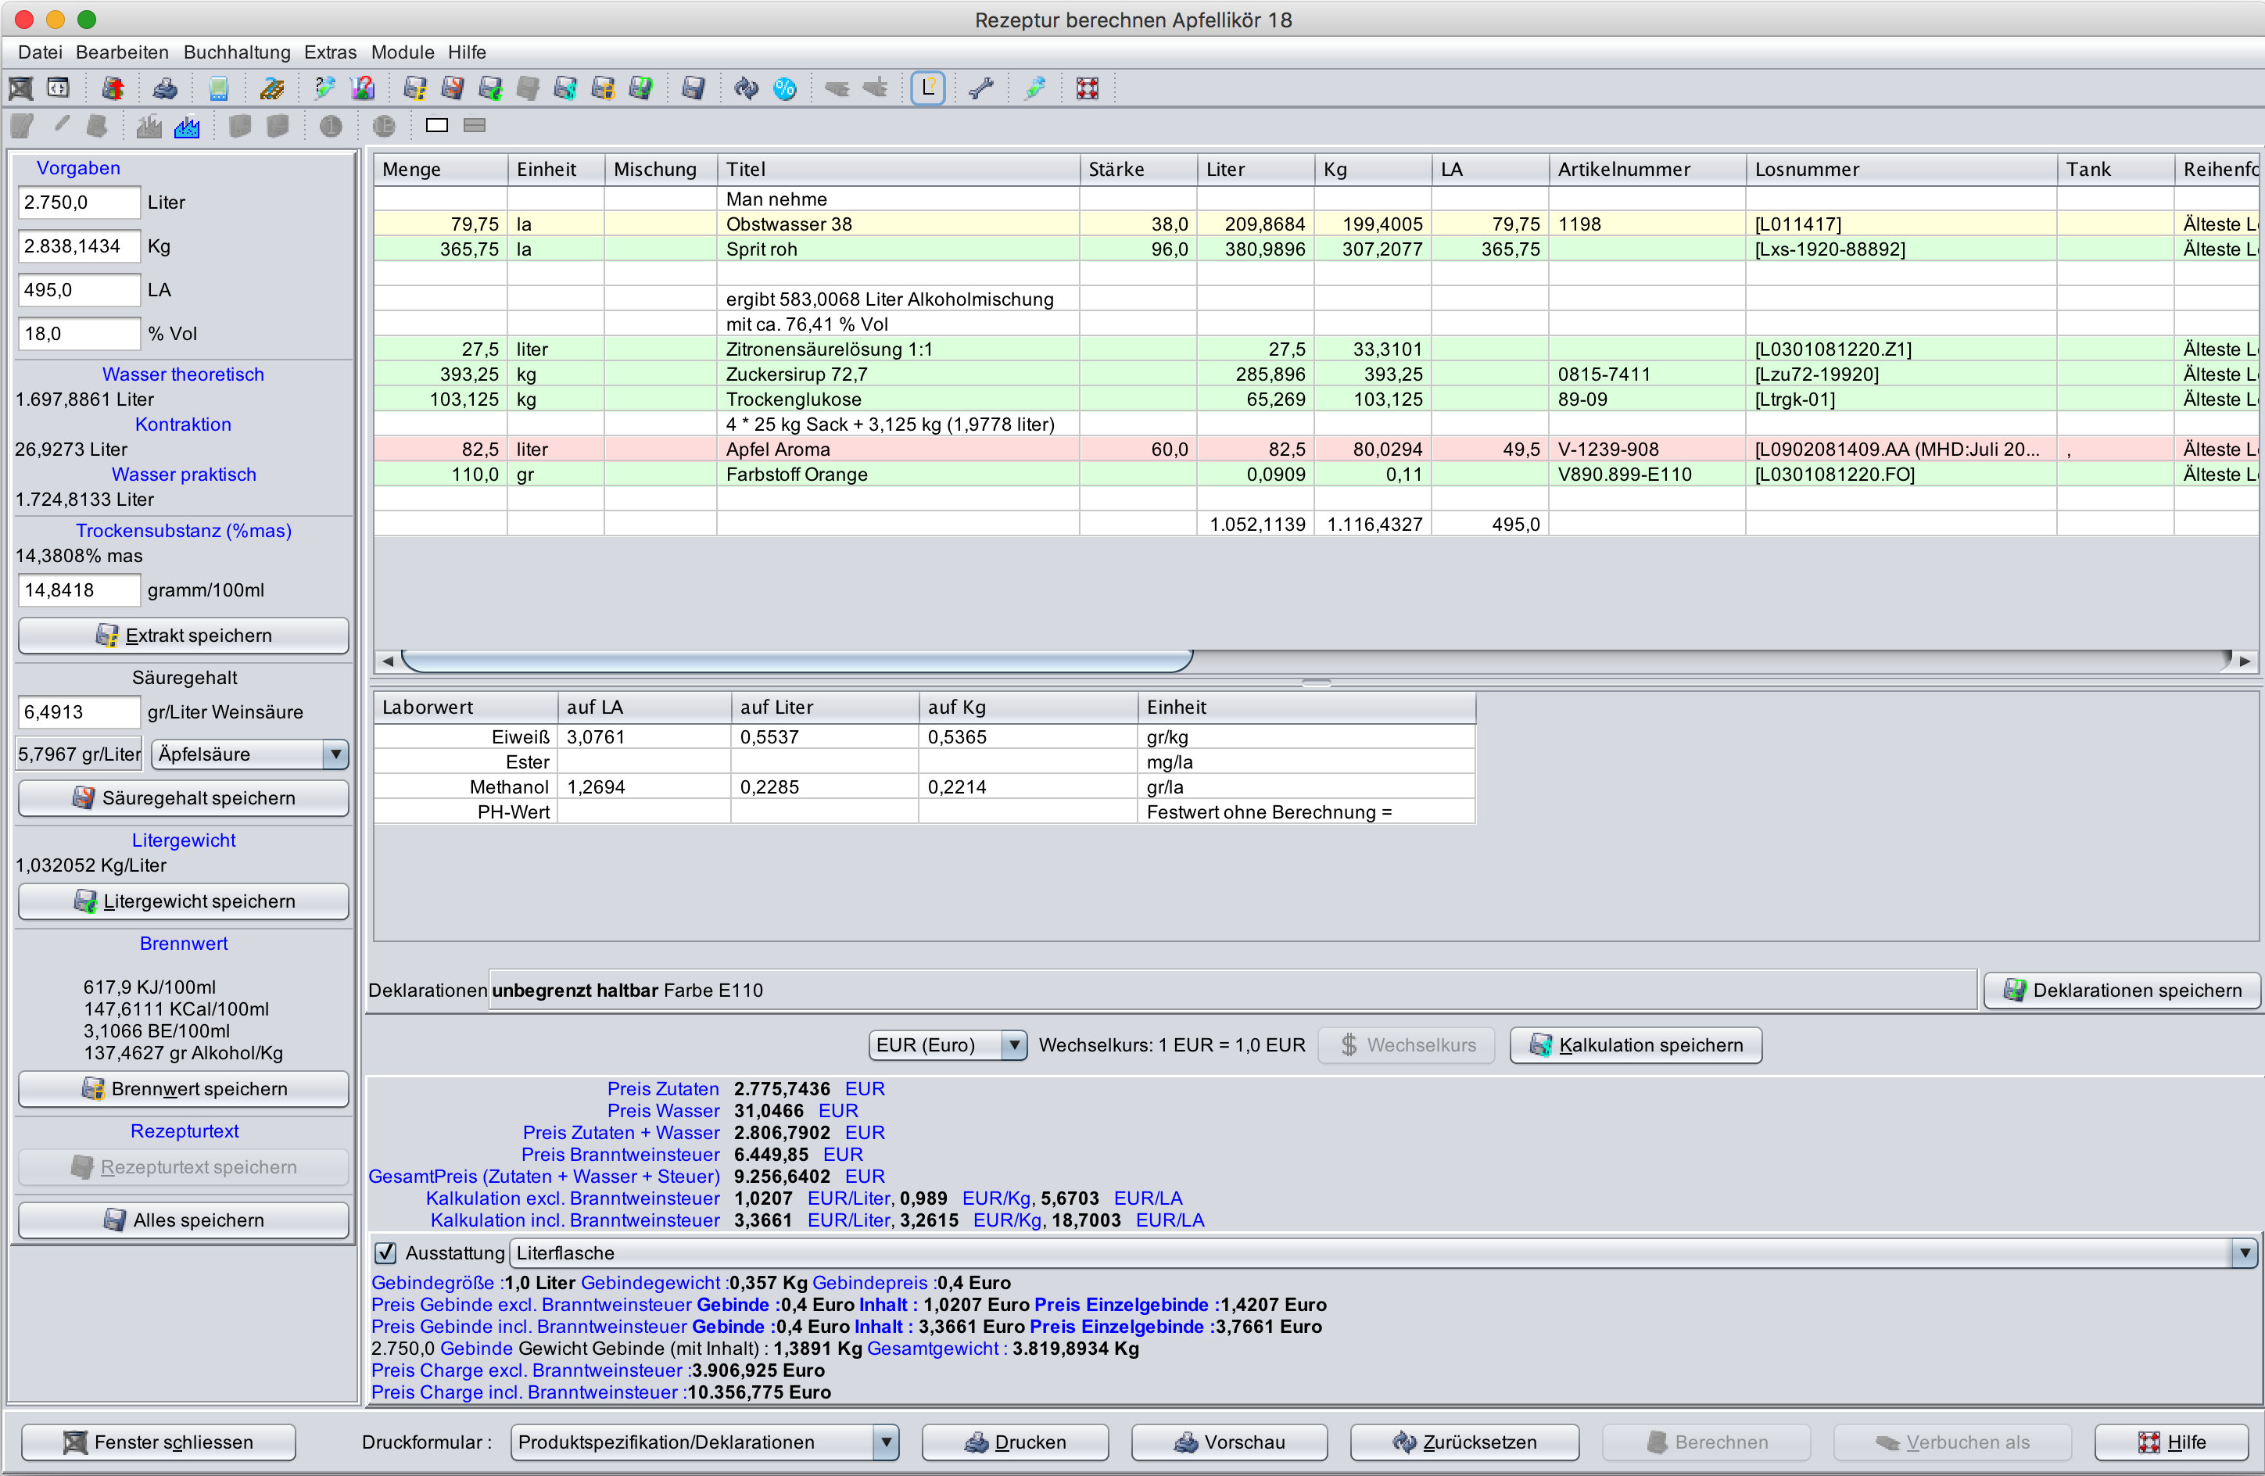
Task: Click the Kalkulation speichern button
Action: pos(1635,1045)
